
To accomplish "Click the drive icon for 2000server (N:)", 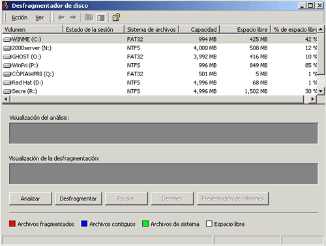I will [x=7, y=48].
